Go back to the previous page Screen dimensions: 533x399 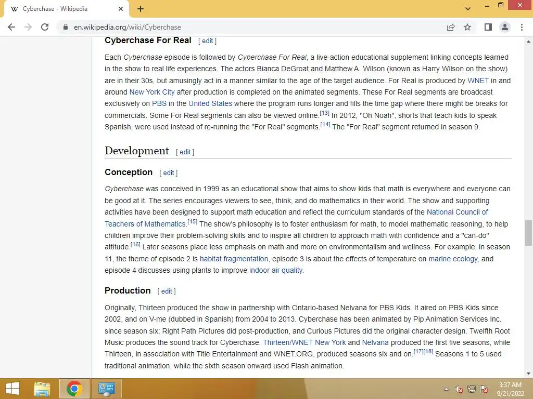click(11, 27)
